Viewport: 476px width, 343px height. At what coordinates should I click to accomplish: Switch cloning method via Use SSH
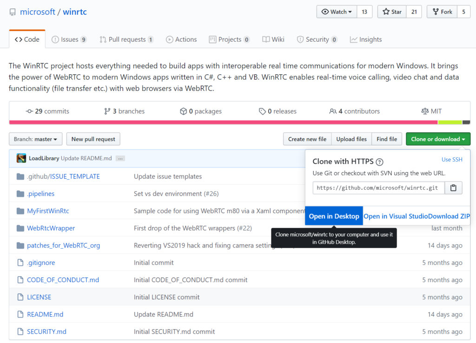452,159
